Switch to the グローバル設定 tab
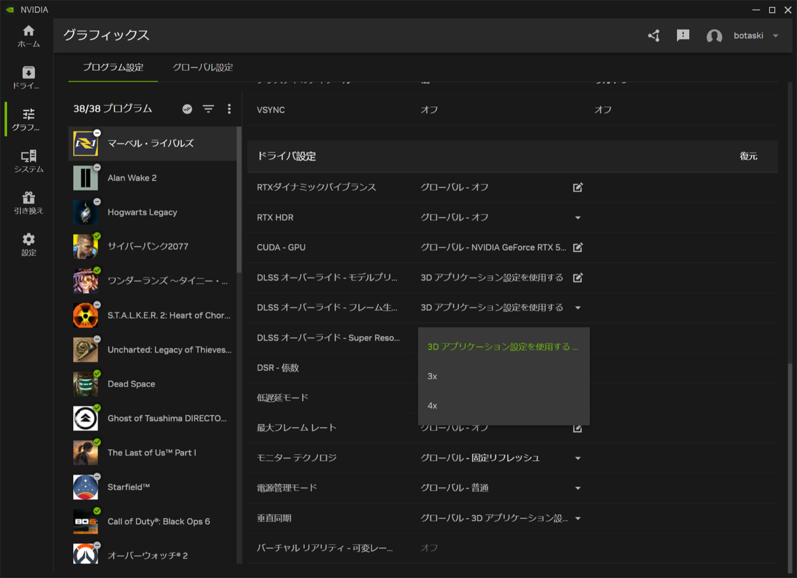Screen dimensions: 797x578 click(x=203, y=67)
